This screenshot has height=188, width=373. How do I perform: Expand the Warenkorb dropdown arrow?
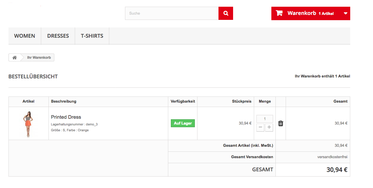tap(346, 13)
